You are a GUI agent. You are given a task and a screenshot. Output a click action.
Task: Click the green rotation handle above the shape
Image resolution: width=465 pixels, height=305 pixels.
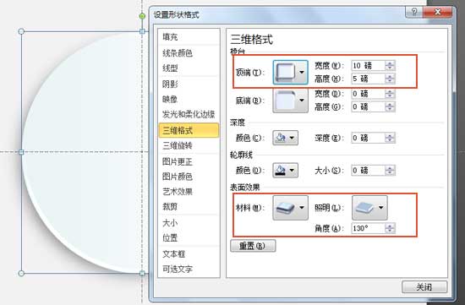pyautogui.click(x=142, y=16)
